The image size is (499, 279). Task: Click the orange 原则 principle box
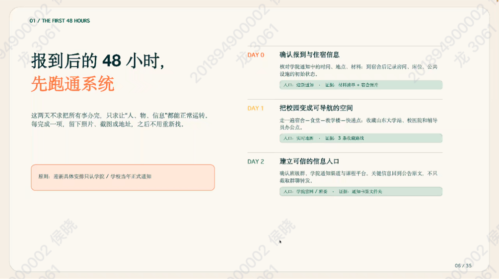point(123,177)
